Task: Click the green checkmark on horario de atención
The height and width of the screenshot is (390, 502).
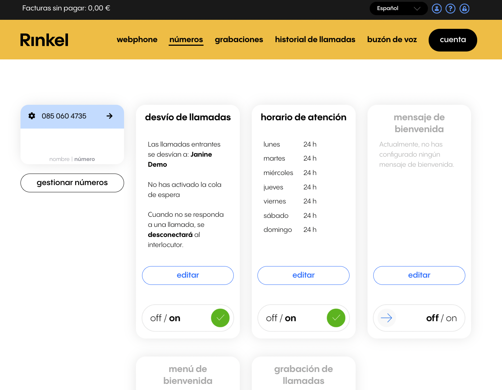Action: [336, 318]
